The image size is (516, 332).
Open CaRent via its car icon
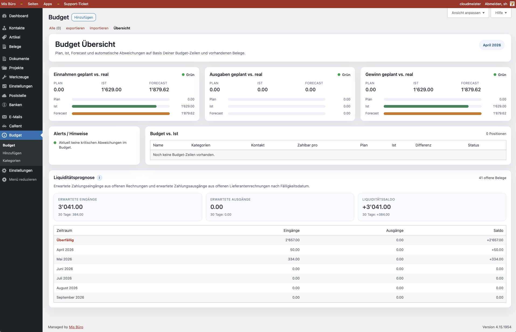pyautogui.click(x=4, y=126)
